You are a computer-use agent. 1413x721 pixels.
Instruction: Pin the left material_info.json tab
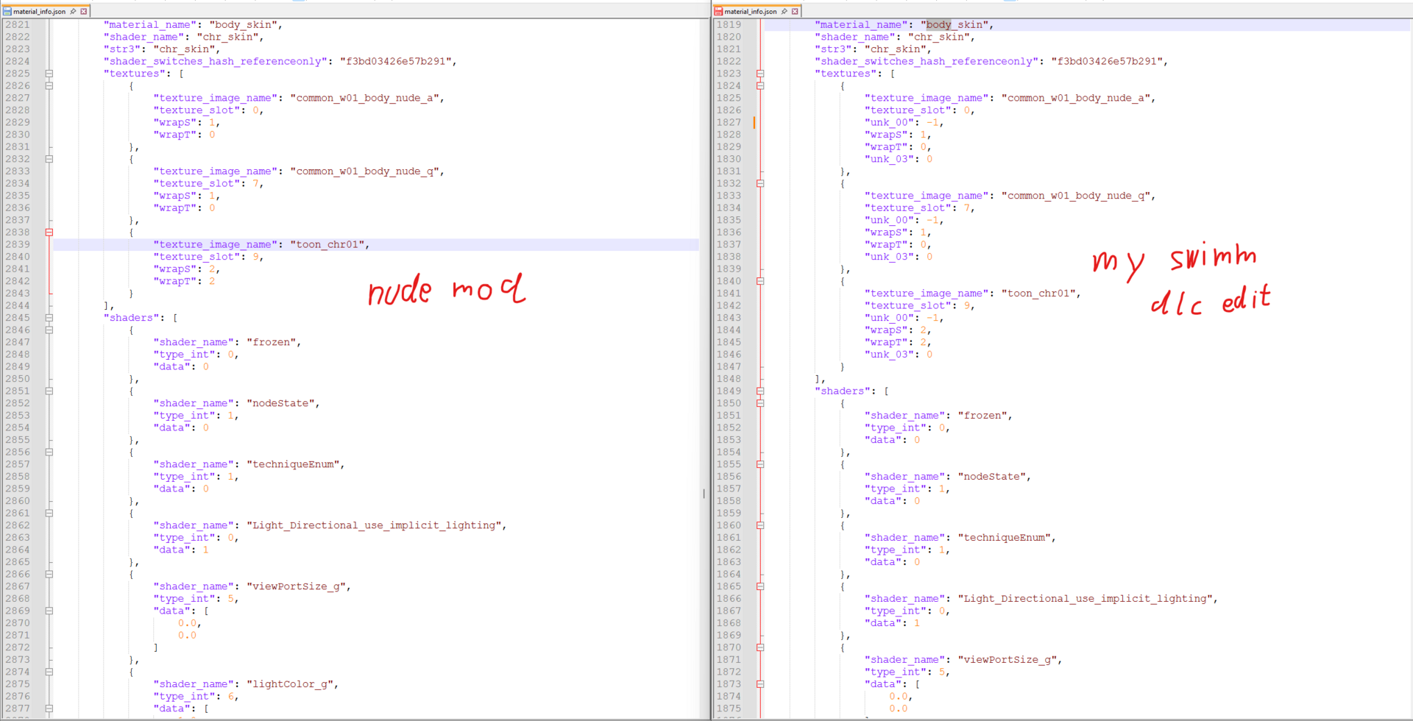point(73,11)
